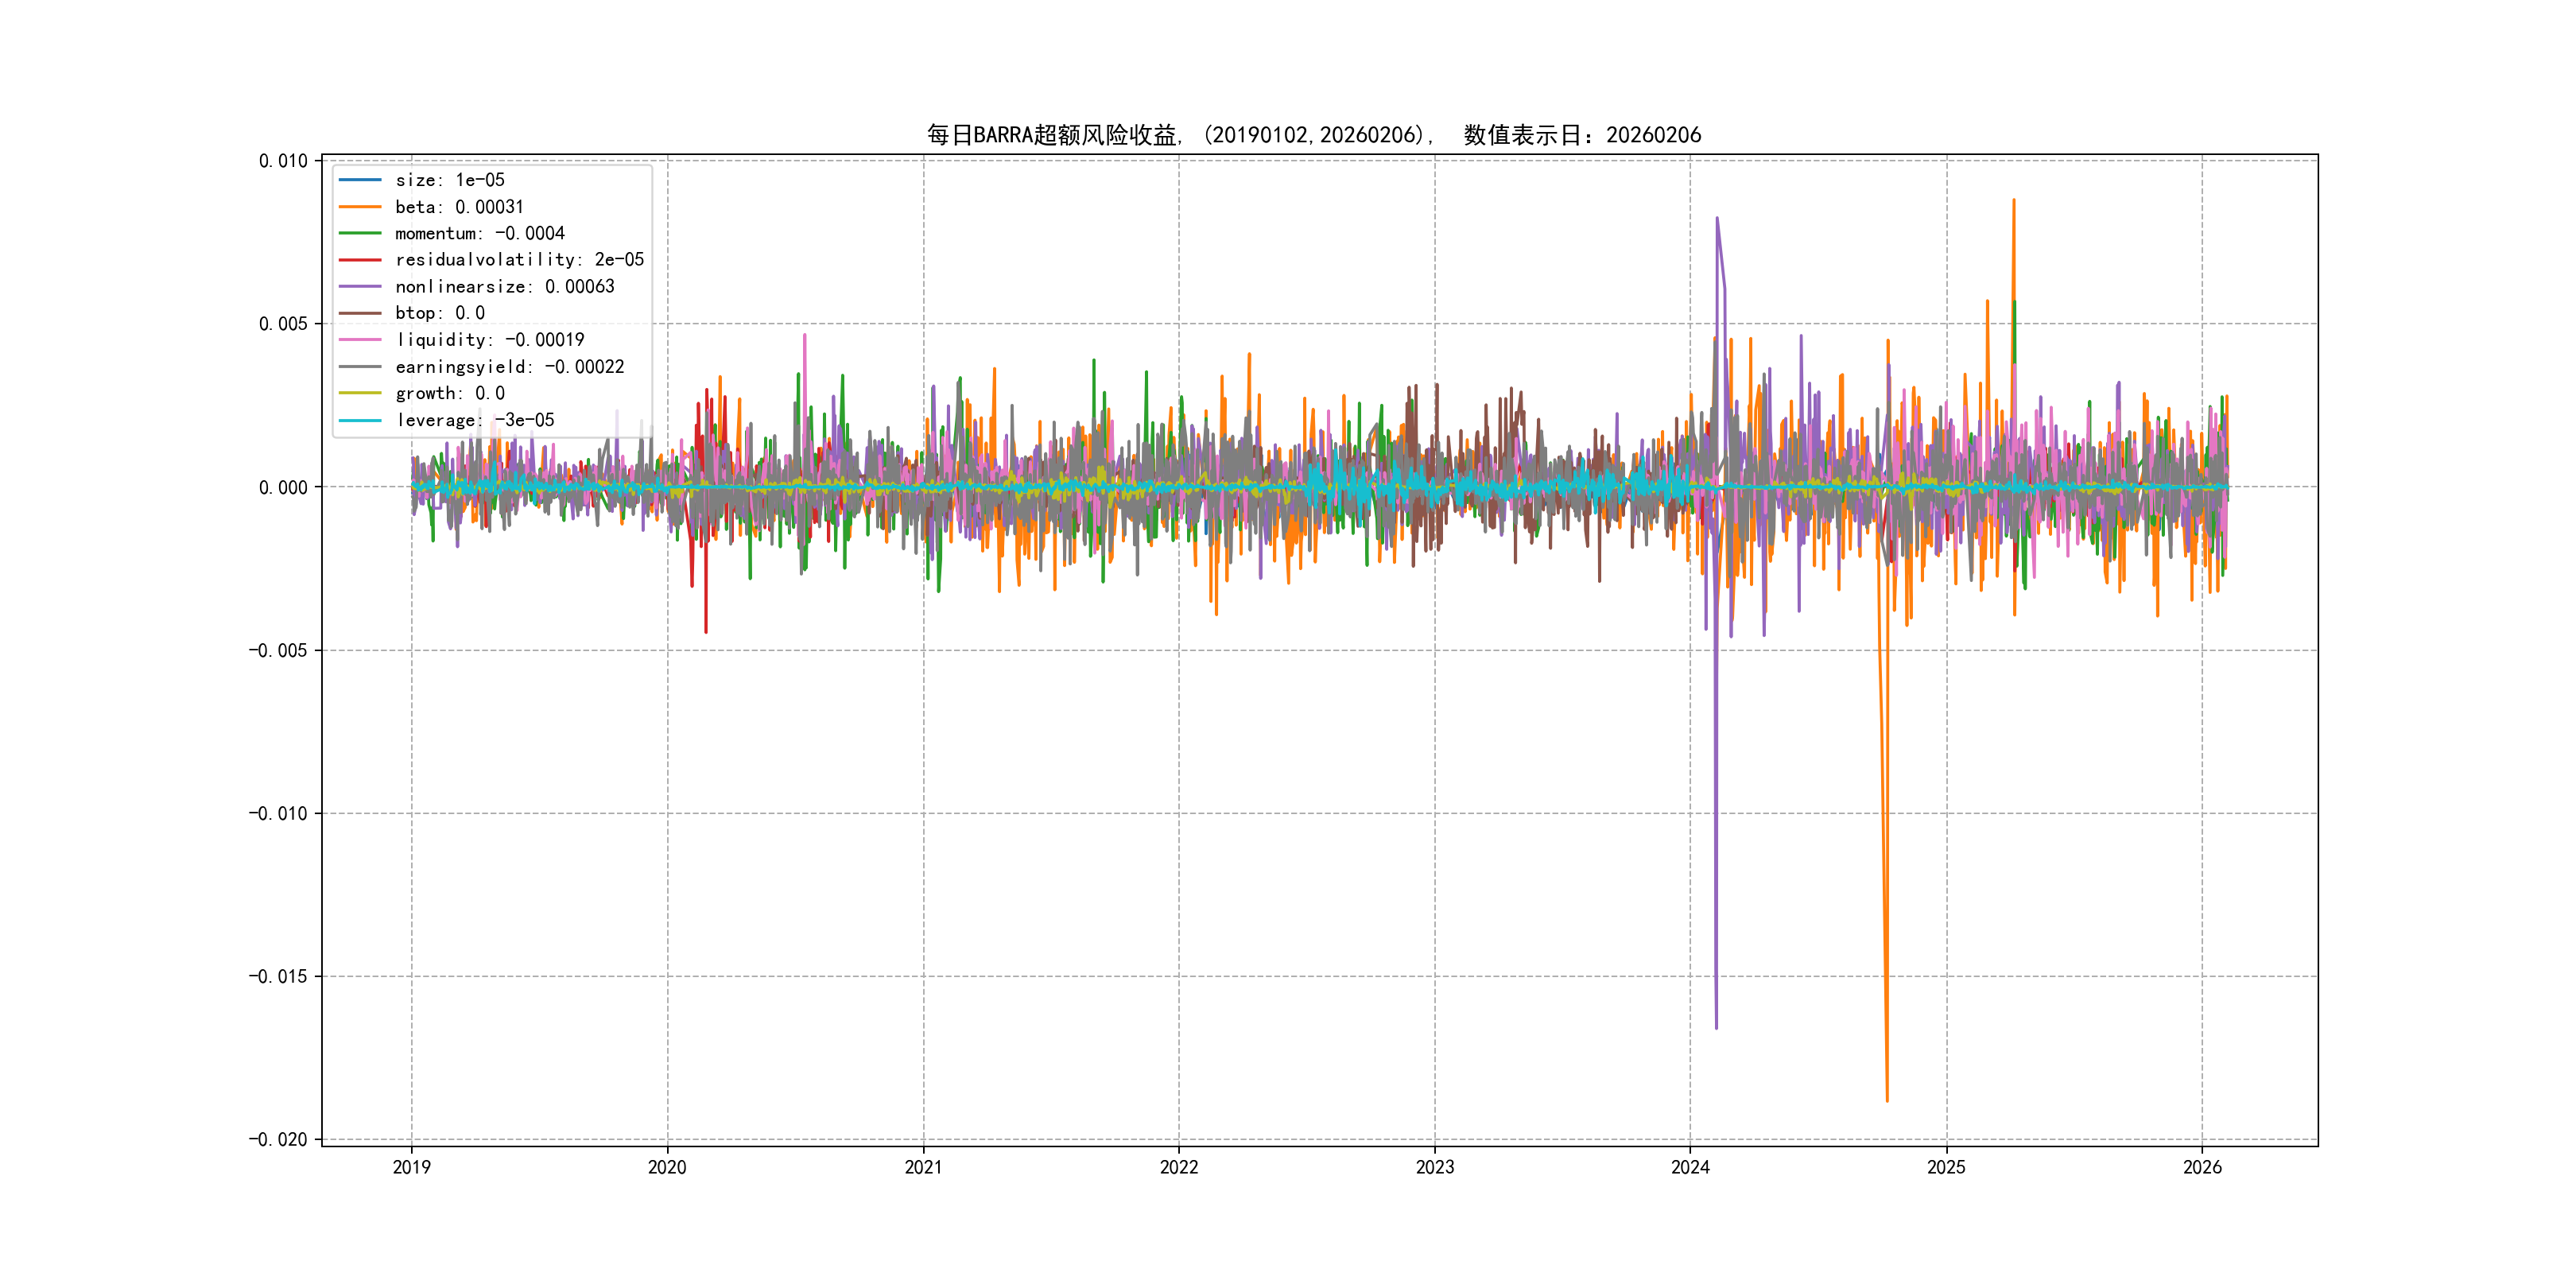Click the 2026 x-axis tick label
Image resolution: width=2576 pixels, height=1288 pixels.
(x=2202, y=1167)
